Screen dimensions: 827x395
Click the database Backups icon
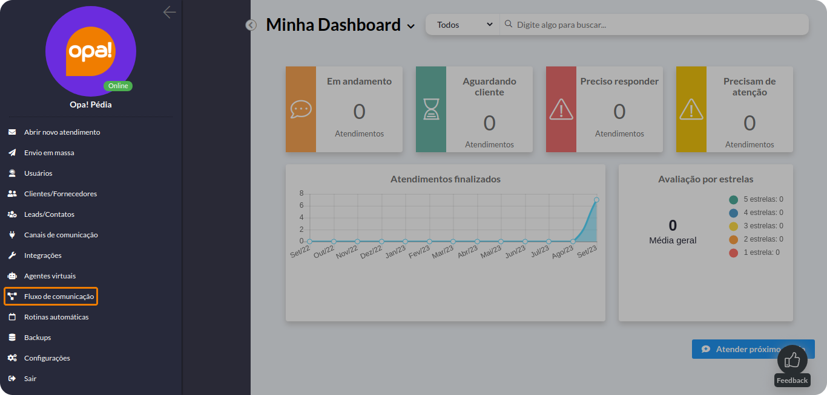coord(12,338)
